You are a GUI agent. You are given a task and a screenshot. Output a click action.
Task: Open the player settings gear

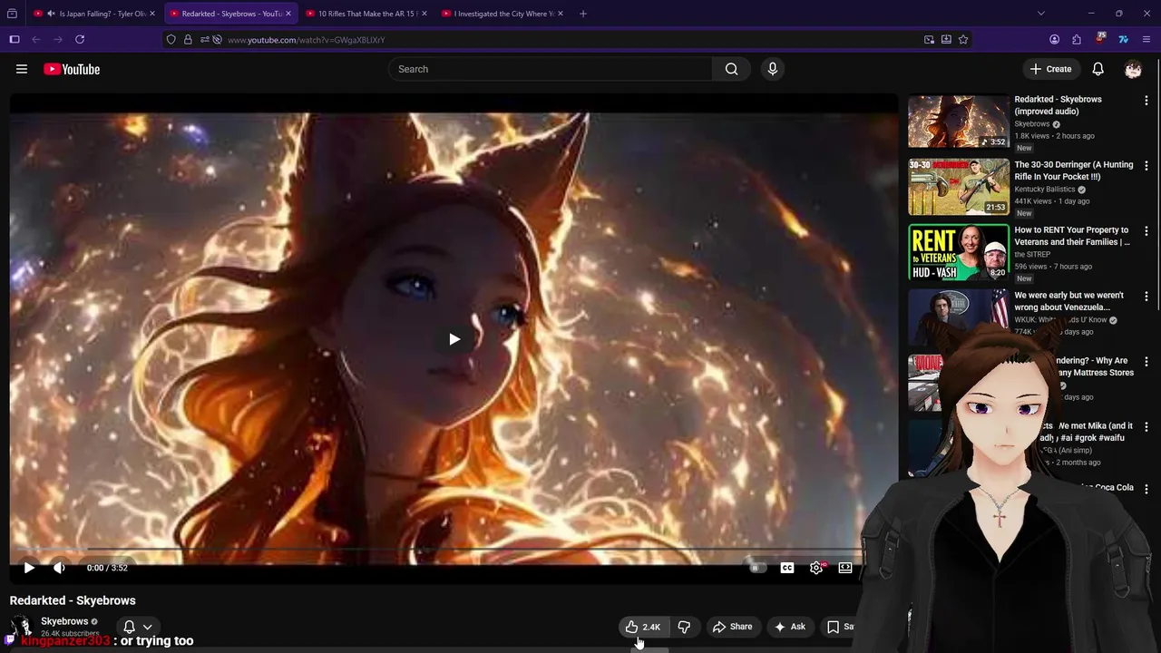coord(816,568)
